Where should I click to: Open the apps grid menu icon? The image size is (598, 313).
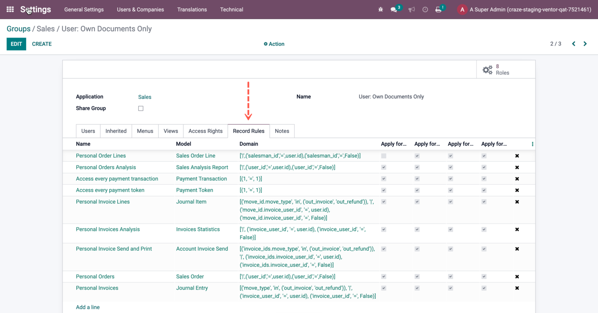[x=10, y=9]
